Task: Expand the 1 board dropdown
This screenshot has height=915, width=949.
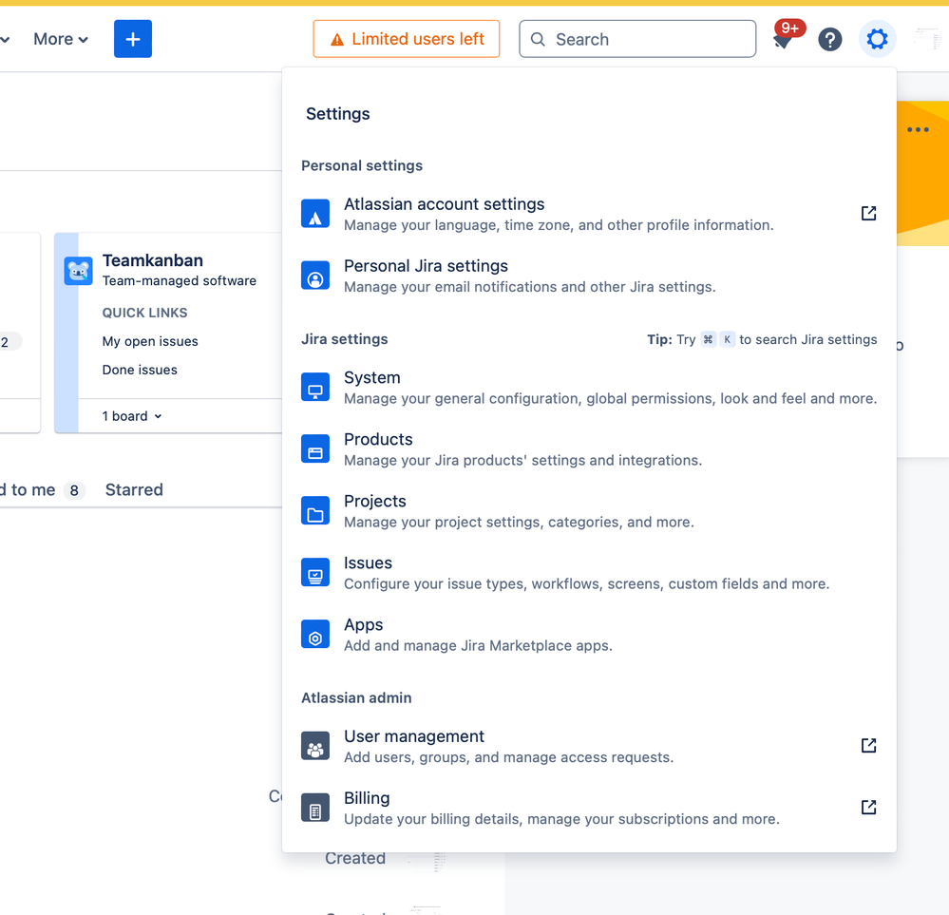Action: click(132, 416)
